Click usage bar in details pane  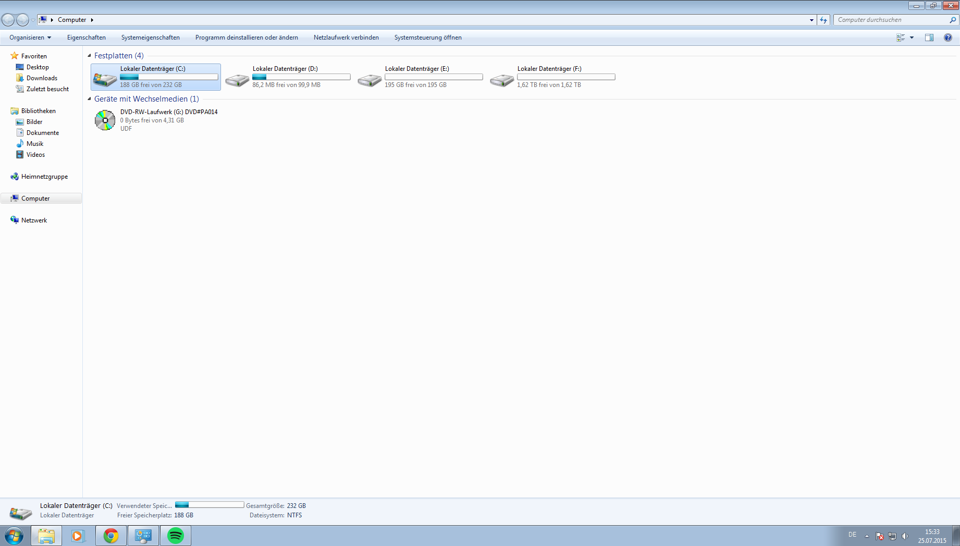pos(210,505)
